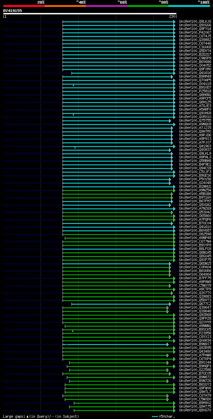
Task: Open hit UniRef100_Q9LKJ6
Action: (x=195, y=22)
